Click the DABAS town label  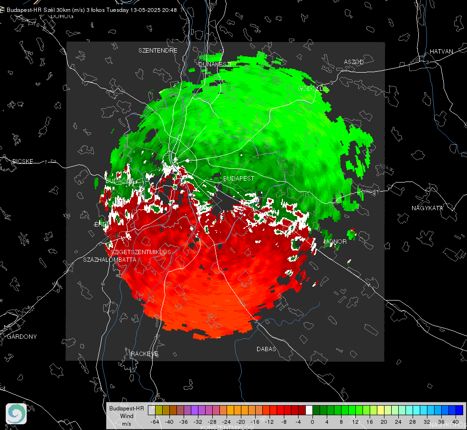click(x=266, y=349)
